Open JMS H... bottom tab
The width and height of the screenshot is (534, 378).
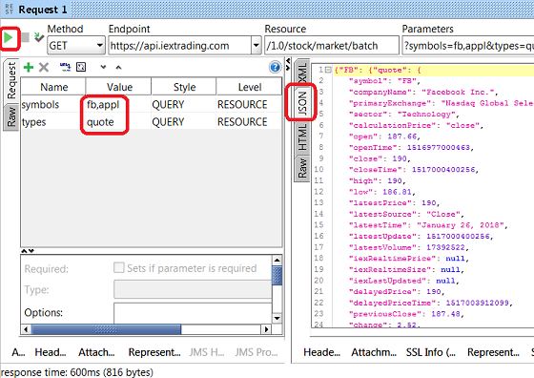(207, 352)
